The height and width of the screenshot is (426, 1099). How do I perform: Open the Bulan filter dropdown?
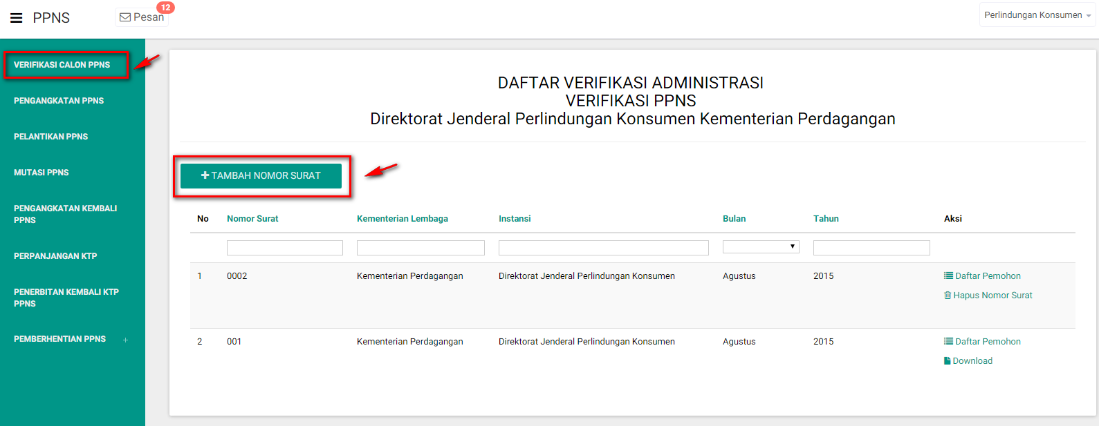coord(761,247)
